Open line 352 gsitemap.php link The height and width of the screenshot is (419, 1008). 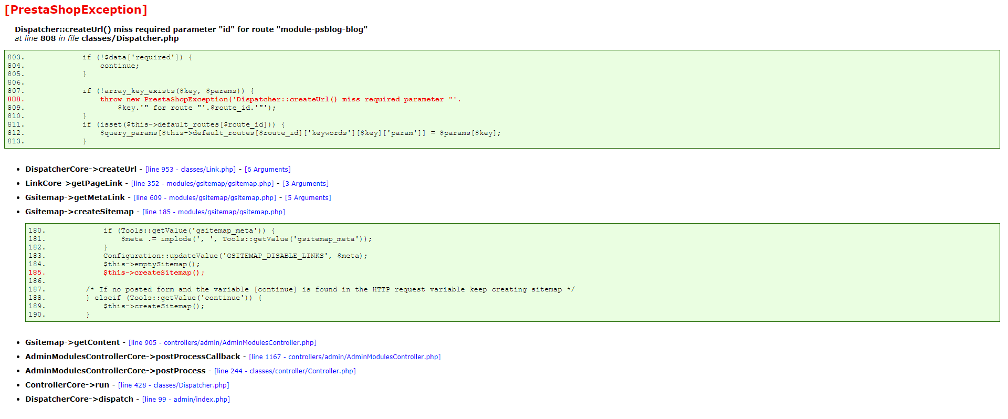pos(202,184)
